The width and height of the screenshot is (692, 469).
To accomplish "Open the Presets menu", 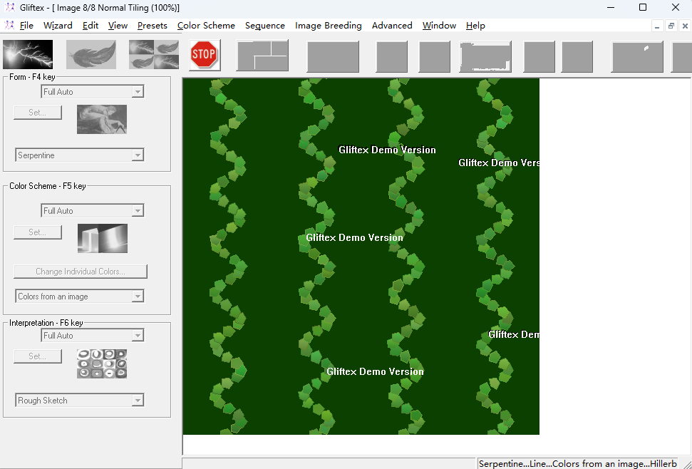I will point(153,26).
